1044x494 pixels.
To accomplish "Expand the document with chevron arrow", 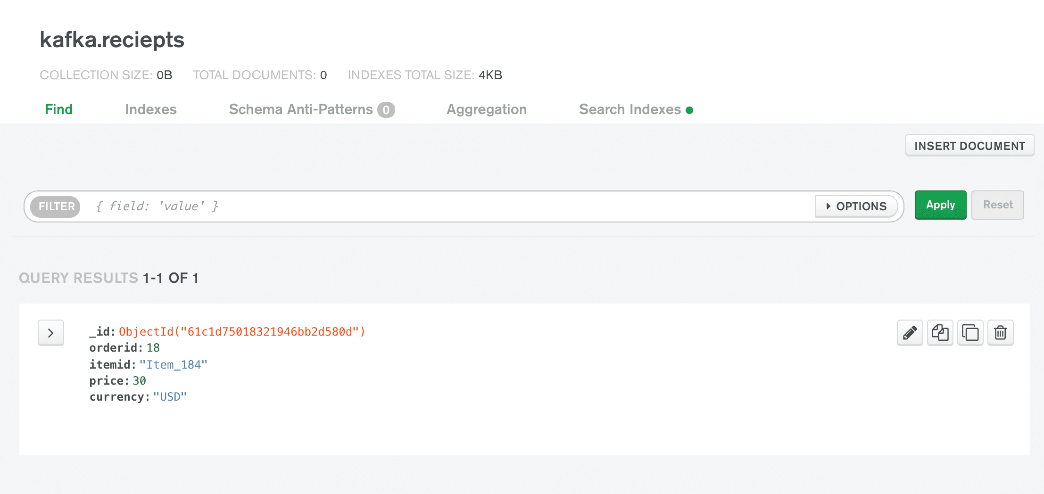I will (51, 333).
